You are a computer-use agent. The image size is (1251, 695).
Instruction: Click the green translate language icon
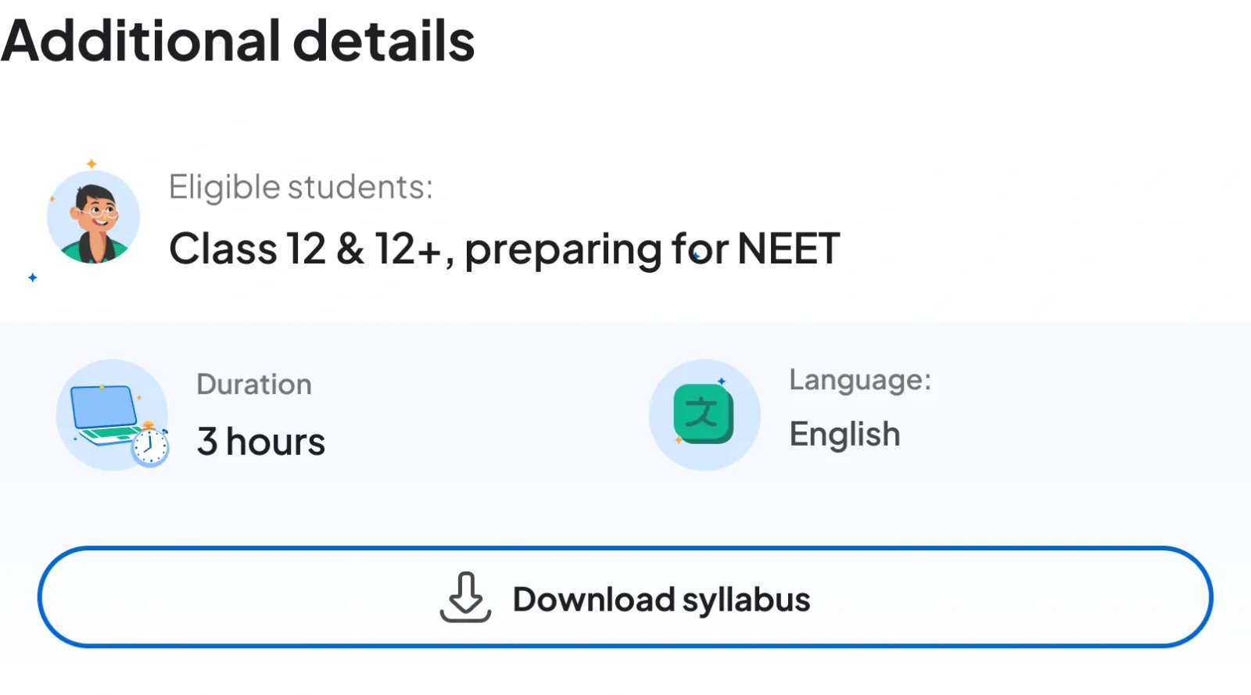pyautogui.click(x=703, y=414)
